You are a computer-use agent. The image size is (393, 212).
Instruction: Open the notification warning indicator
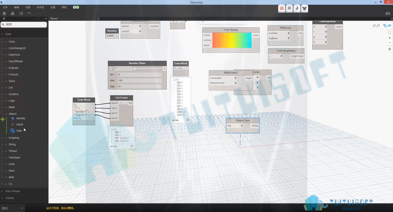click(74, 7)
